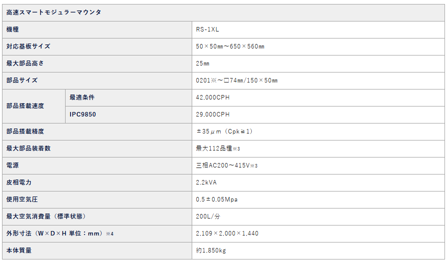
Task: Click the 最適条件 sub-label cell
Action: (x=129, y=97)
